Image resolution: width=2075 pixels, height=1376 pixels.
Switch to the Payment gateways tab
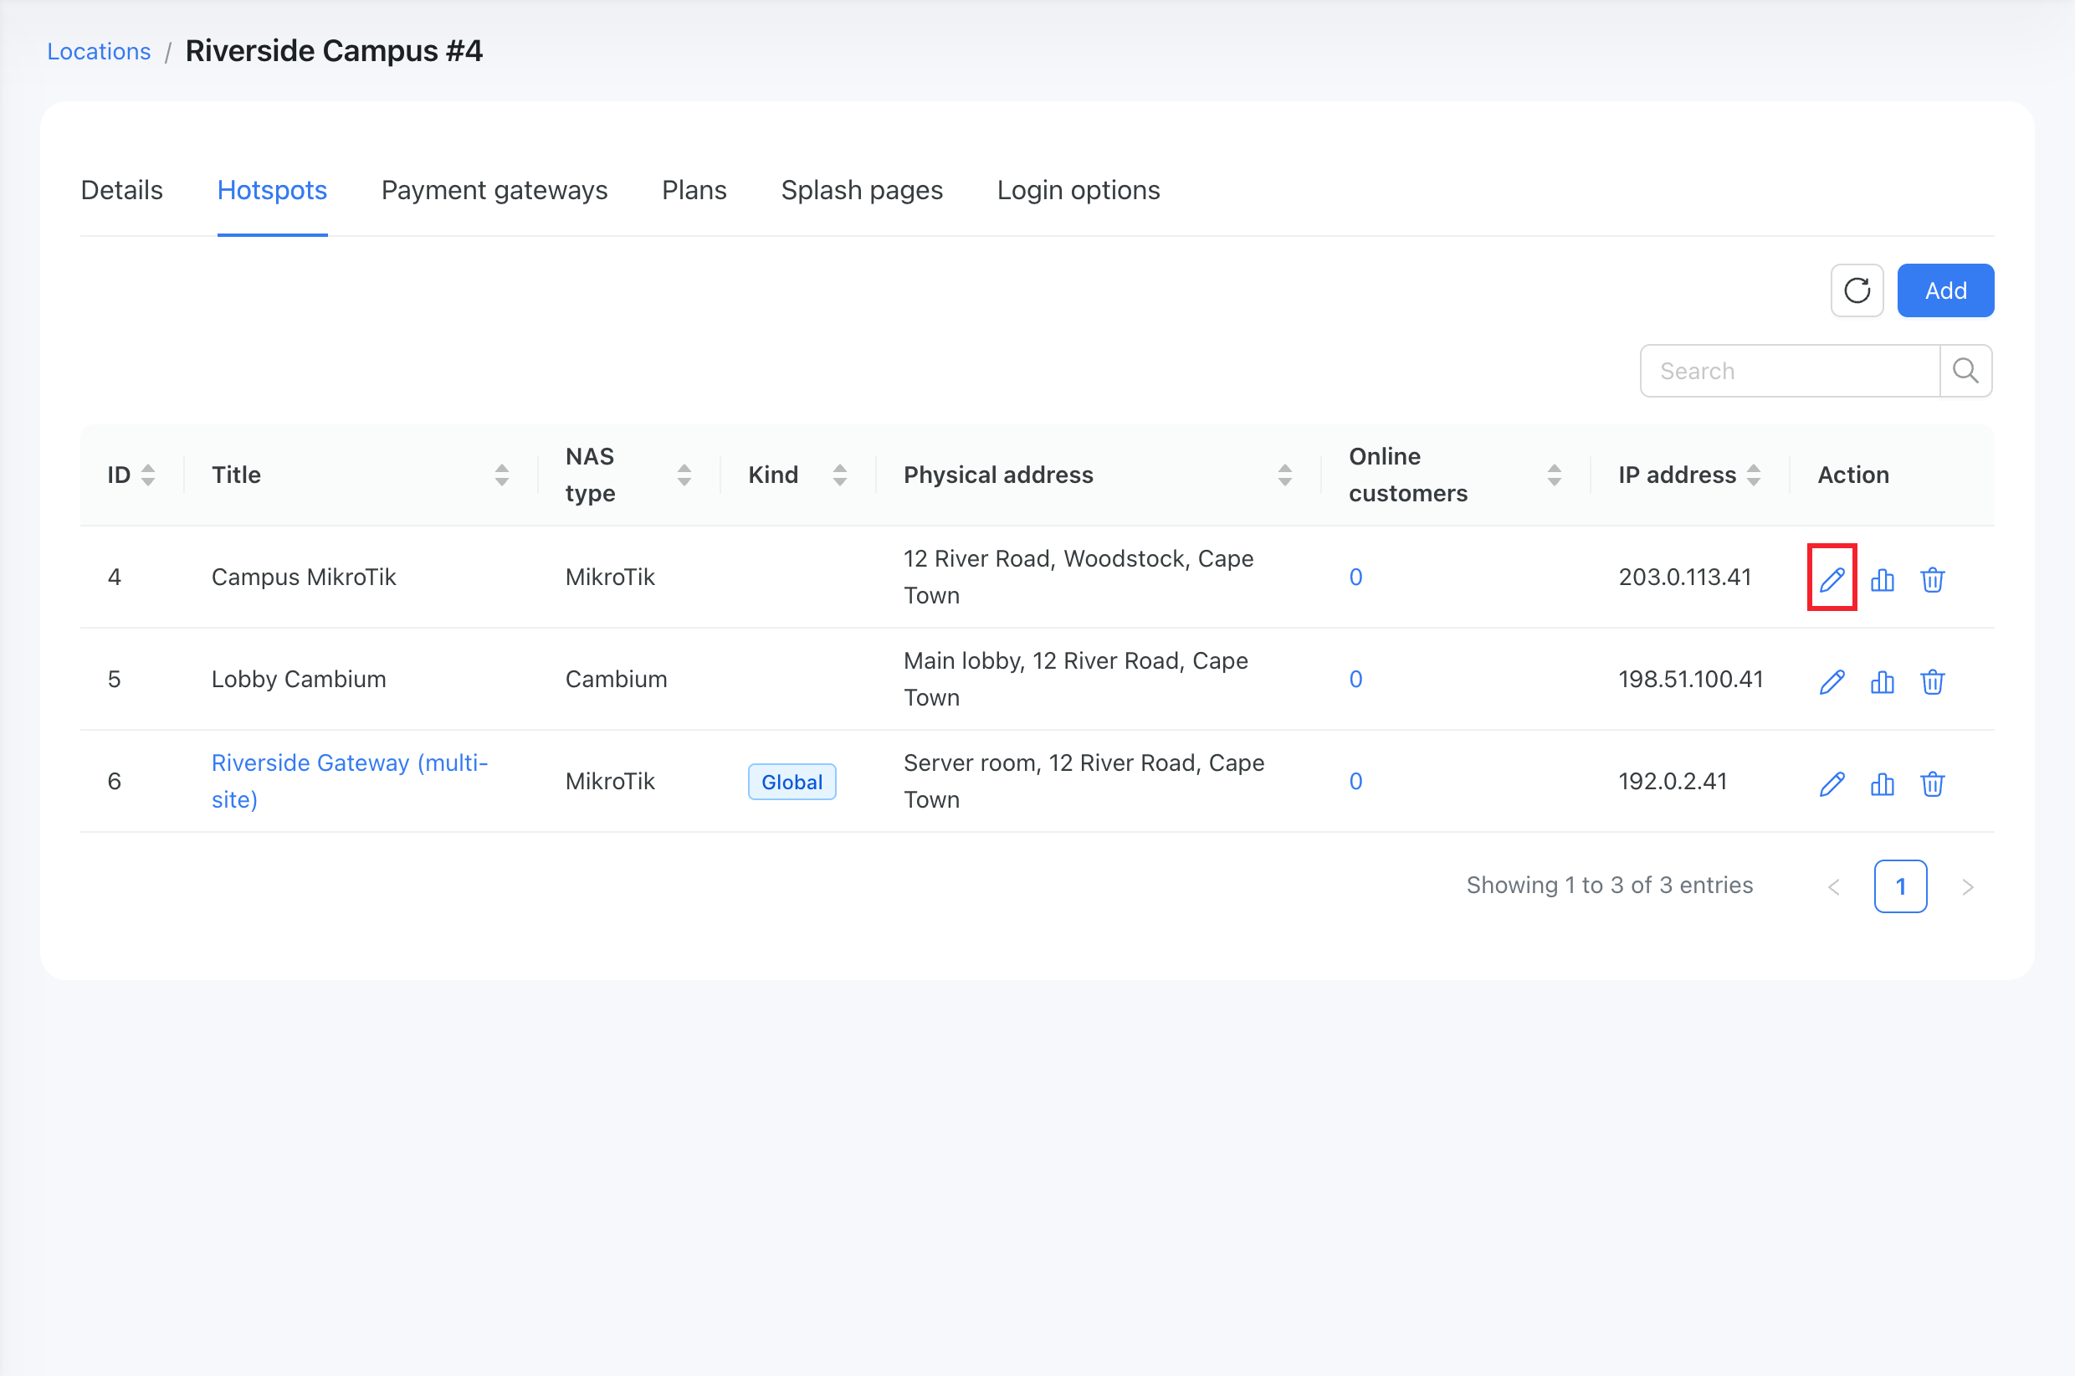coord(494,191)
